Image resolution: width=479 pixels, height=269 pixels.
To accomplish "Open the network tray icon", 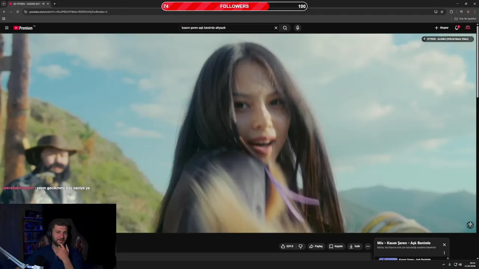I will coord(455,265).
